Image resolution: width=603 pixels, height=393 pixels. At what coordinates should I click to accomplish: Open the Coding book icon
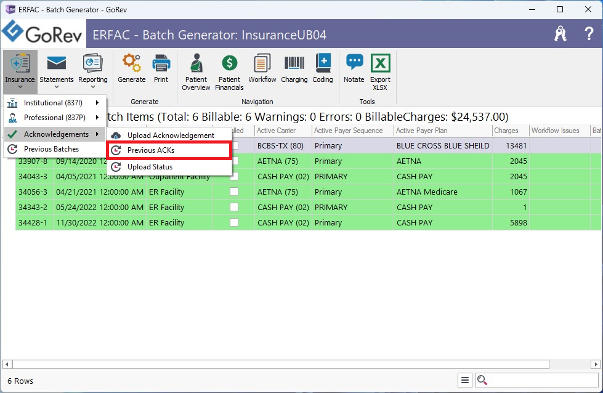click(323, 63)
